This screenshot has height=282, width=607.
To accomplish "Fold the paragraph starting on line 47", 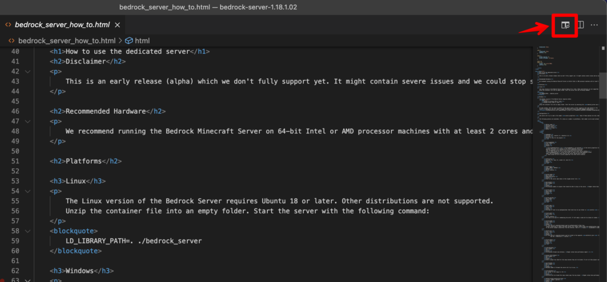I will [x=27, y=121].
